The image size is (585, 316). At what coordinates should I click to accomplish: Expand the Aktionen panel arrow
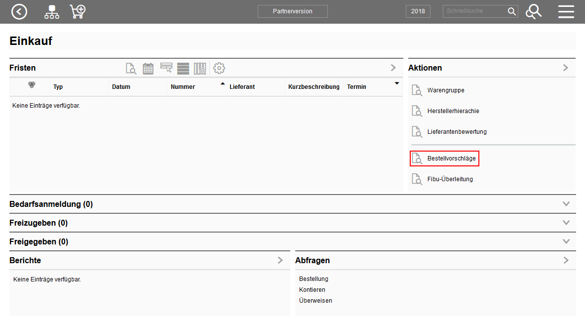pyautogui.click(x=566, y=68)
